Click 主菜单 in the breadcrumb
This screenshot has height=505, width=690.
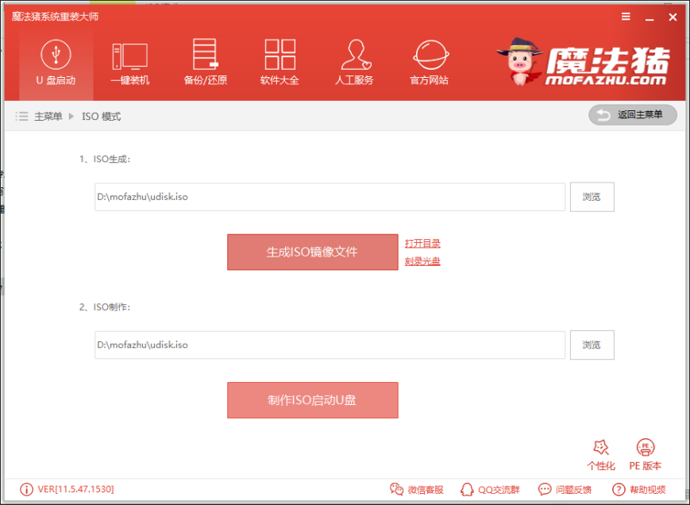coord(48,117)
